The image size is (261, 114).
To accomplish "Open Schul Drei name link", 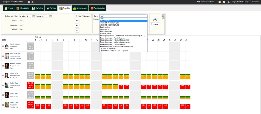I will (14, 73).
